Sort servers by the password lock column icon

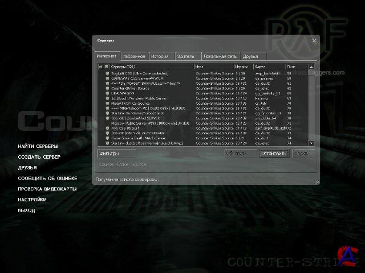click(101, 67)
